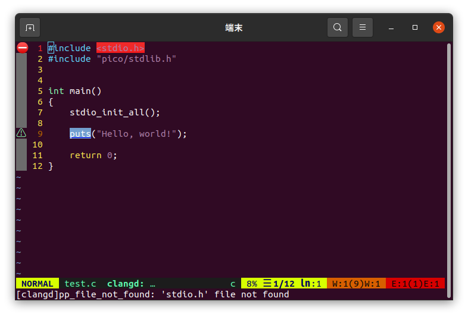Click the int keyword on line 5
Viewport: 468px width, 317px height.
[56, 91]
